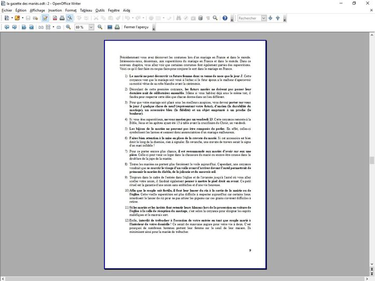Image resolution: width=375 pixels, height=281 pixels.
Task: Click the Zoom magnifier in the standard toolbar
Action: [x=215, y=18]
